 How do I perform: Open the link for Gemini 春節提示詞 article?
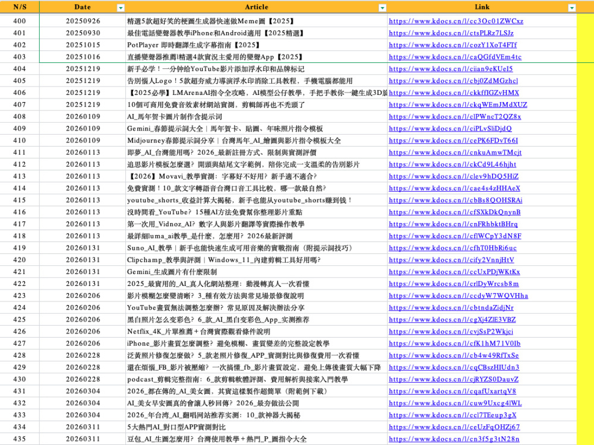[x=450, y=129]
